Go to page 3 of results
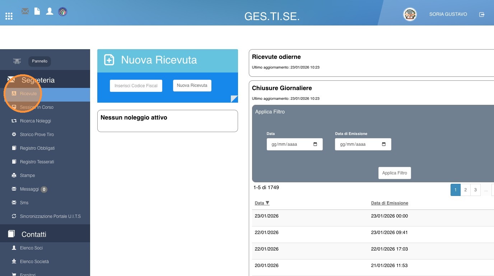The height and width of the screenshot is (276, 494). pos(475,190)
